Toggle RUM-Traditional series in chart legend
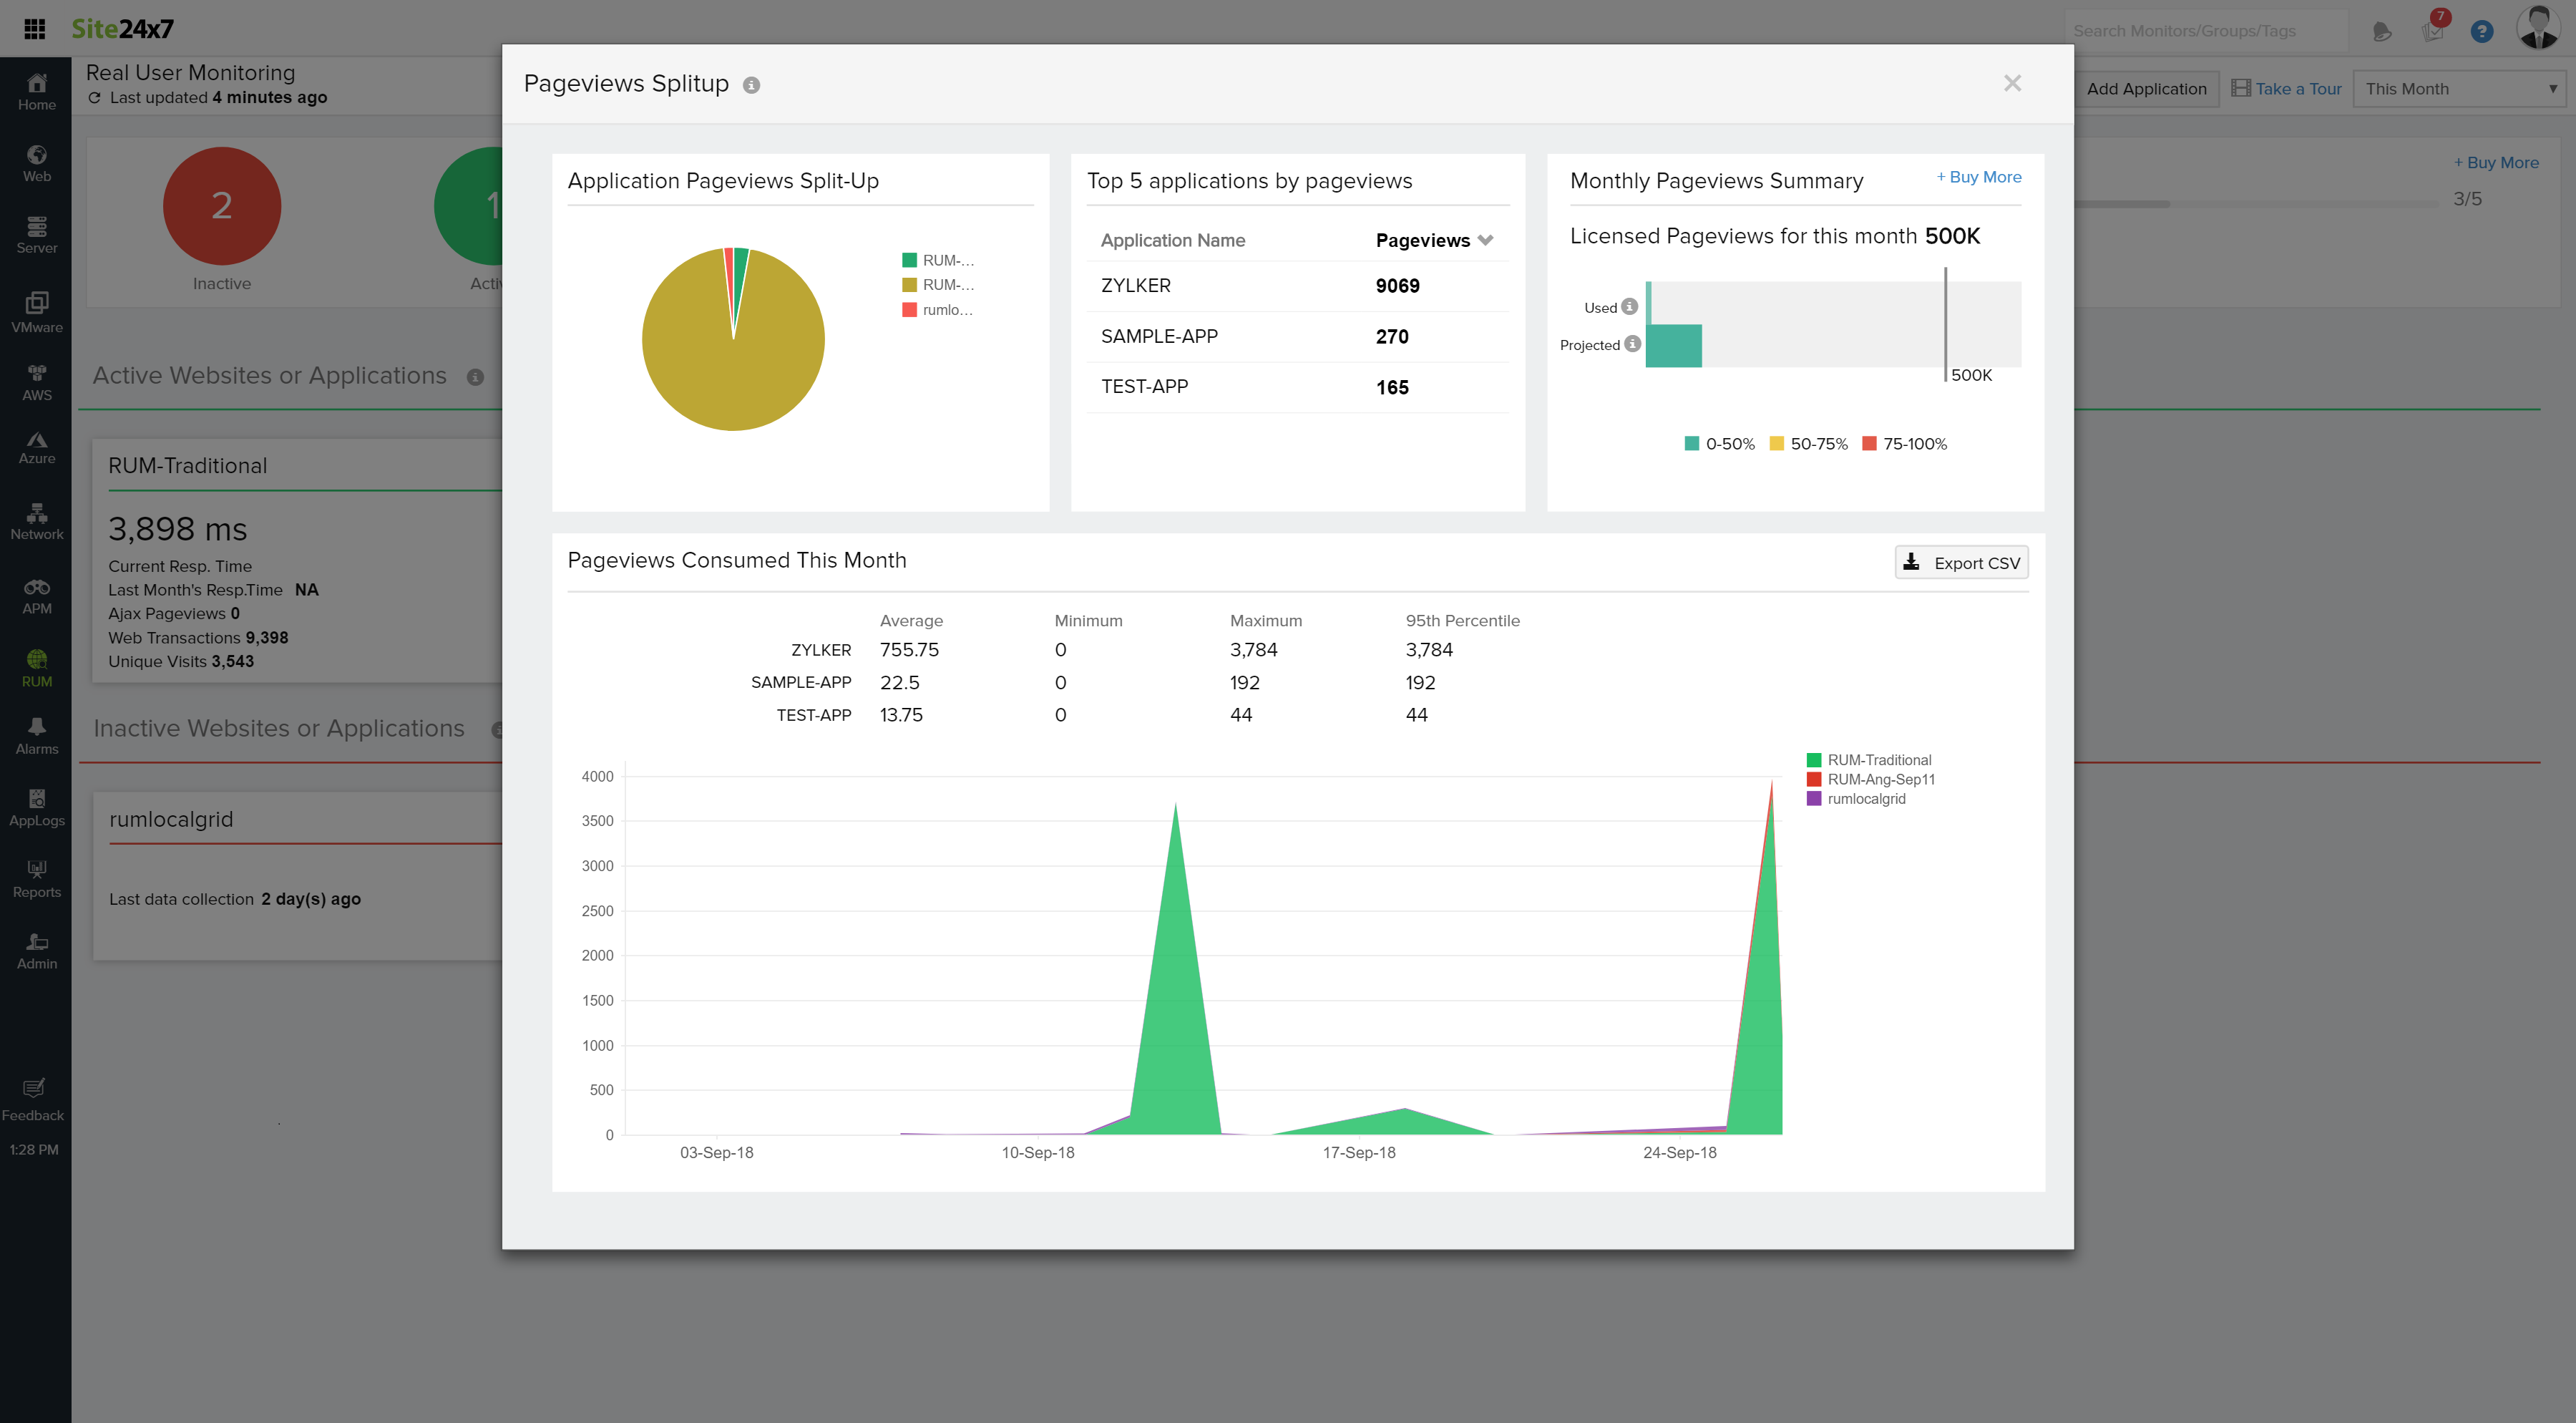Viewport: 2576px width, 1423px height. [1878, 760]
